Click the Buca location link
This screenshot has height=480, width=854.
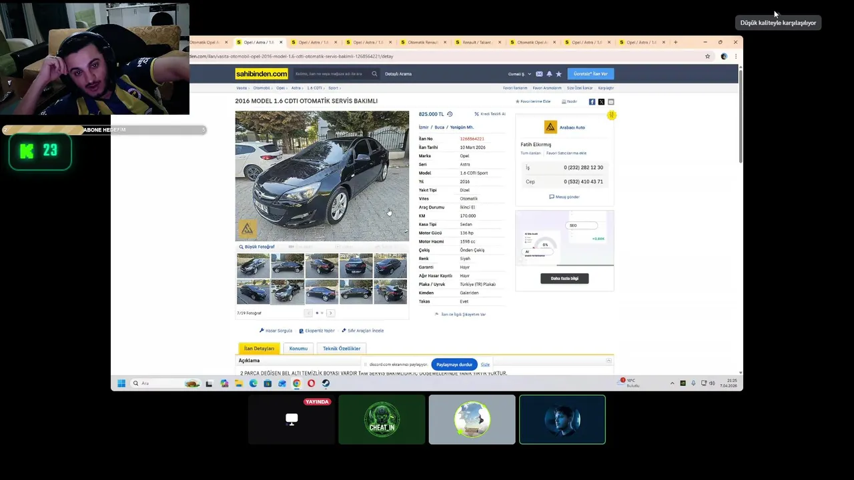[440, 127]
